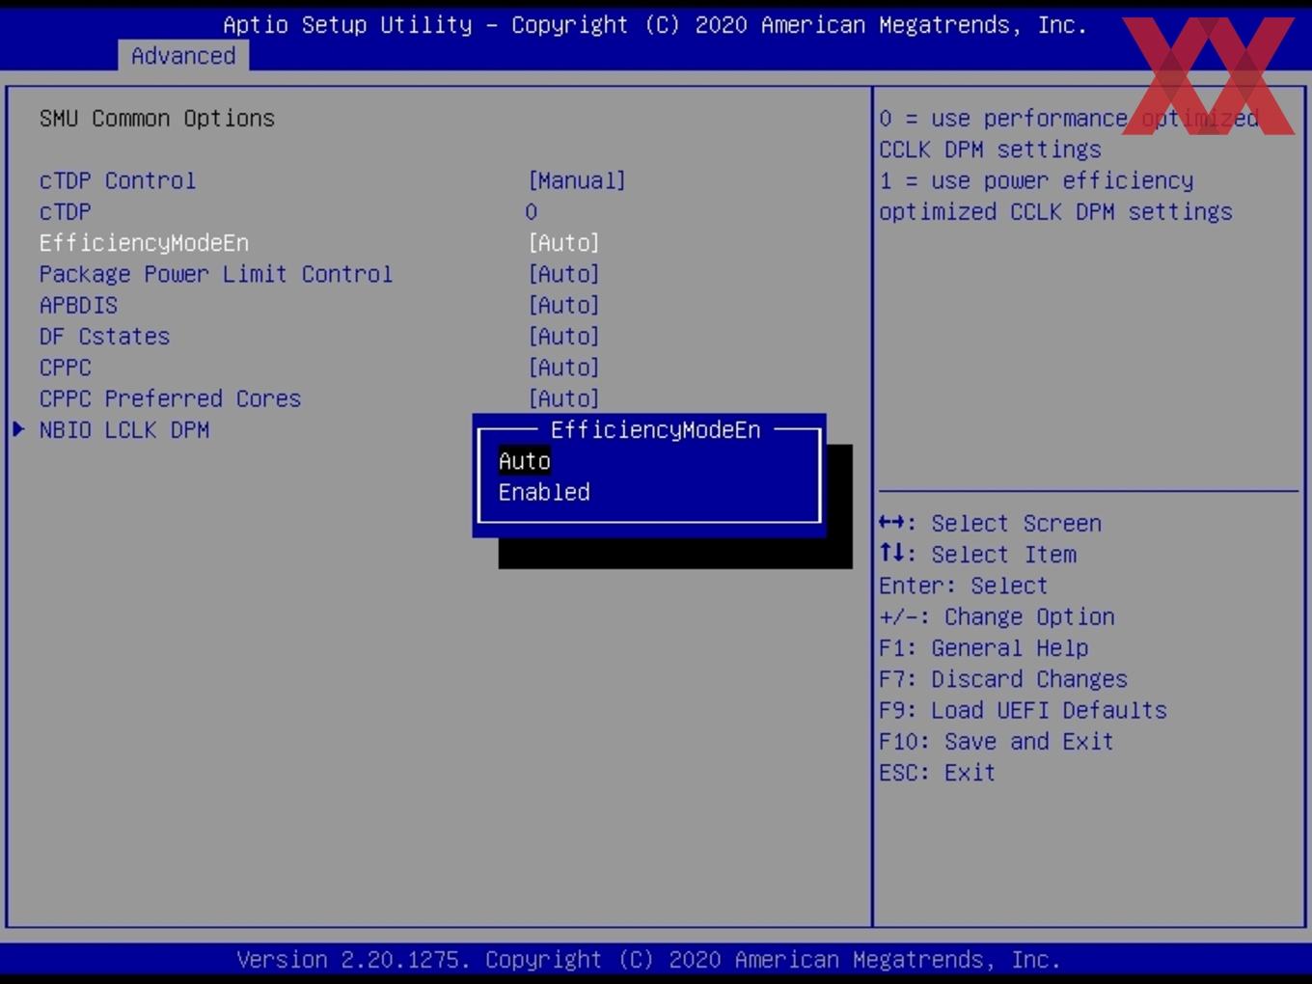The height and width of the screenshot is (984, 1312).
Task: Open the NBIO LCLK DPM entry
Action: point(124,430)
